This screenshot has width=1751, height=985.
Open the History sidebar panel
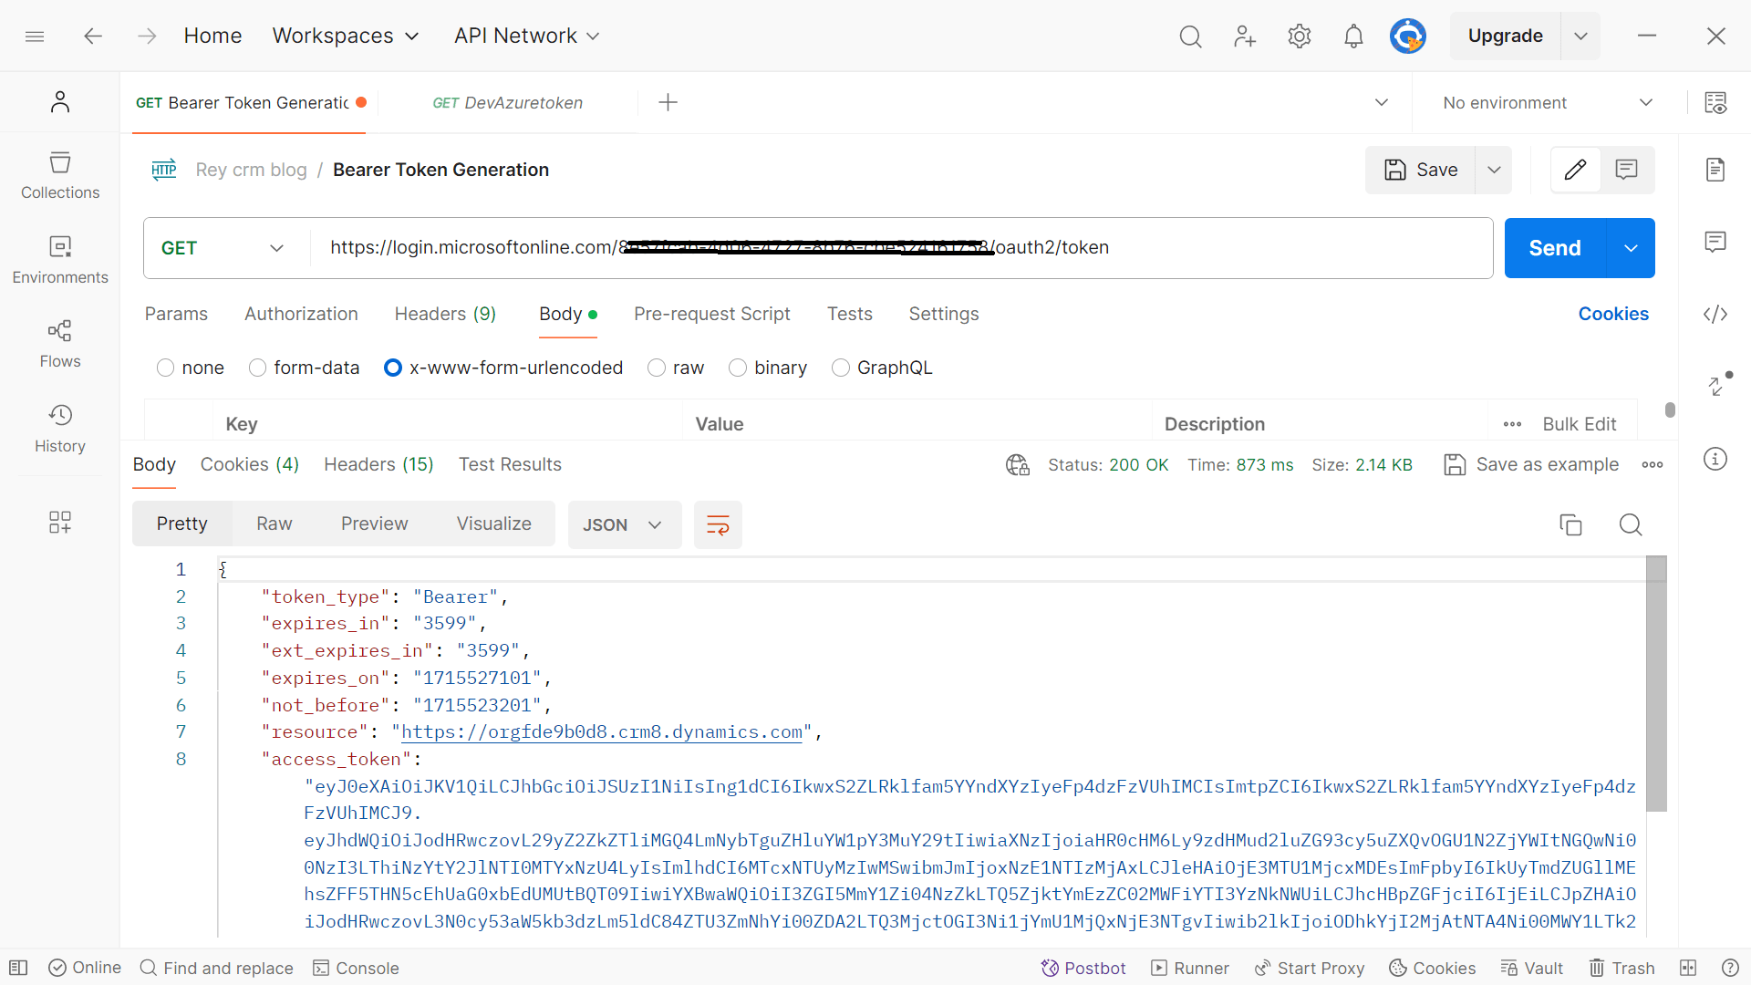pos(60,429)
